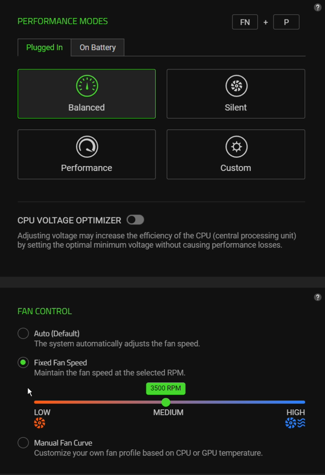Click the MEDIUM fan speed label
This screenshot has width=325, height=475.
(x=168, y=413)
